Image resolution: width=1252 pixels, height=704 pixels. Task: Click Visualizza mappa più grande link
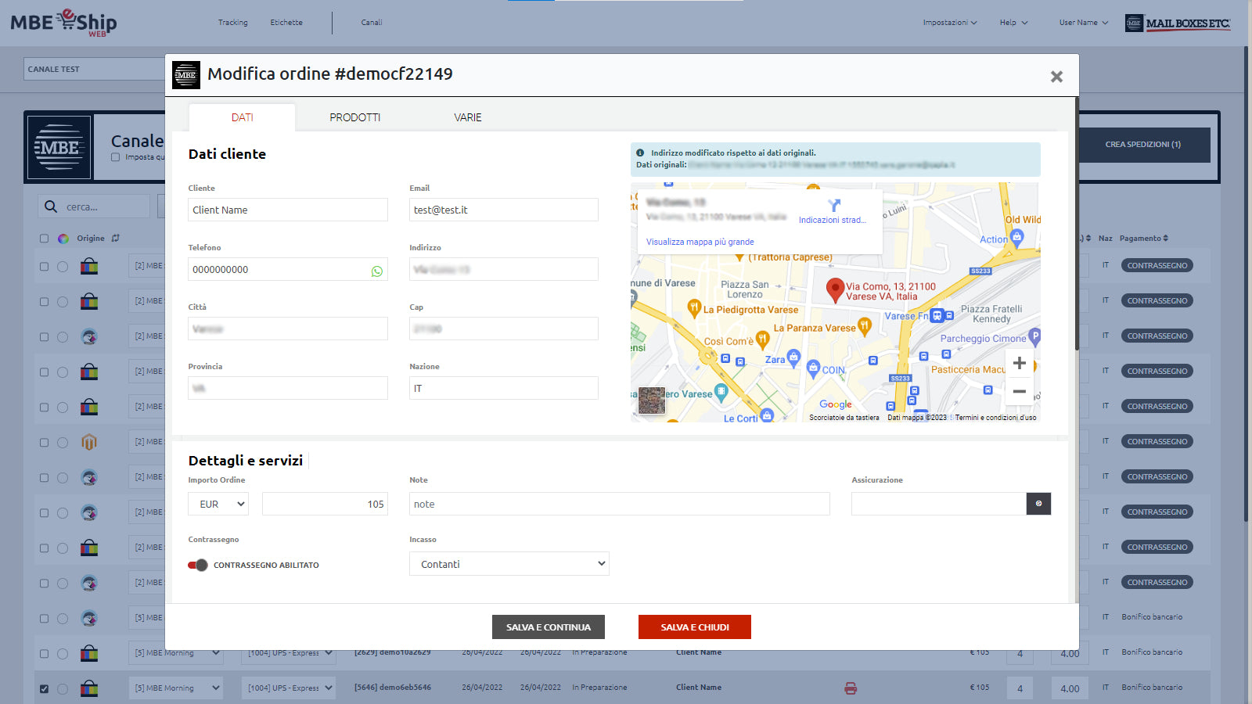pos(700,242)
